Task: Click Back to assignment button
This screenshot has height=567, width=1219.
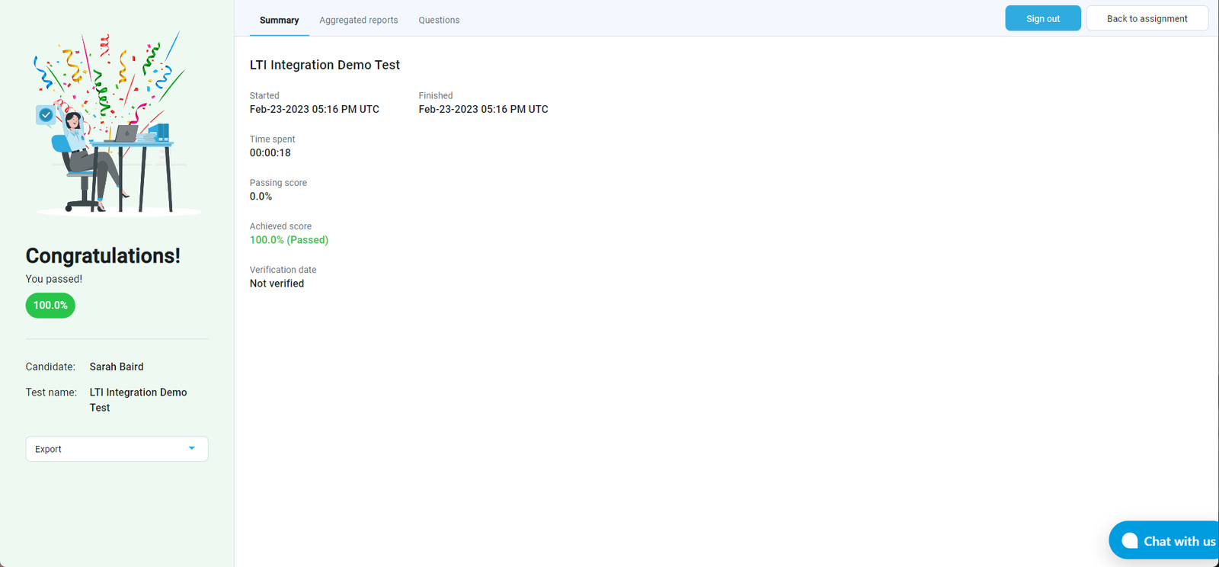Action: coord(1147,18)
